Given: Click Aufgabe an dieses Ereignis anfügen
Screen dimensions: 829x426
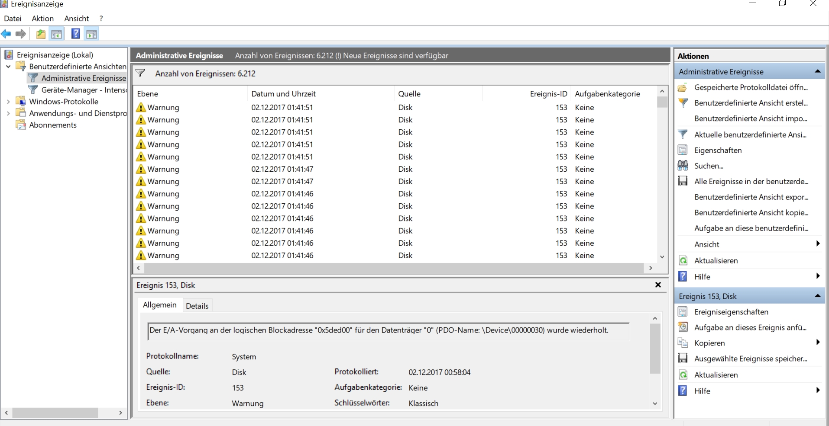Looking at the screenshot, I should pos(750,327).
